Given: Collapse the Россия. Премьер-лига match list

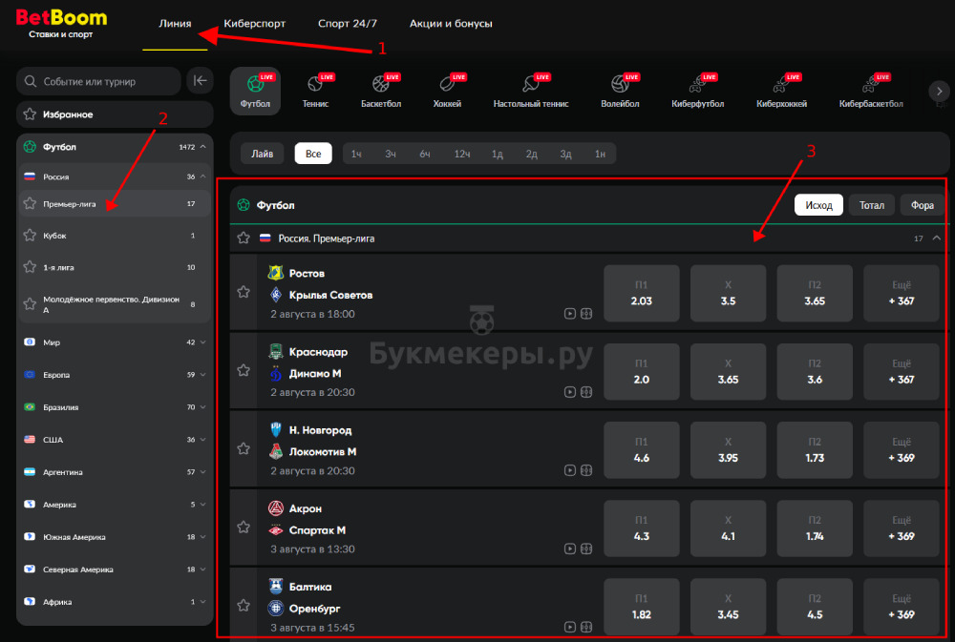Looking at the screenshot, I should point(937,238).
